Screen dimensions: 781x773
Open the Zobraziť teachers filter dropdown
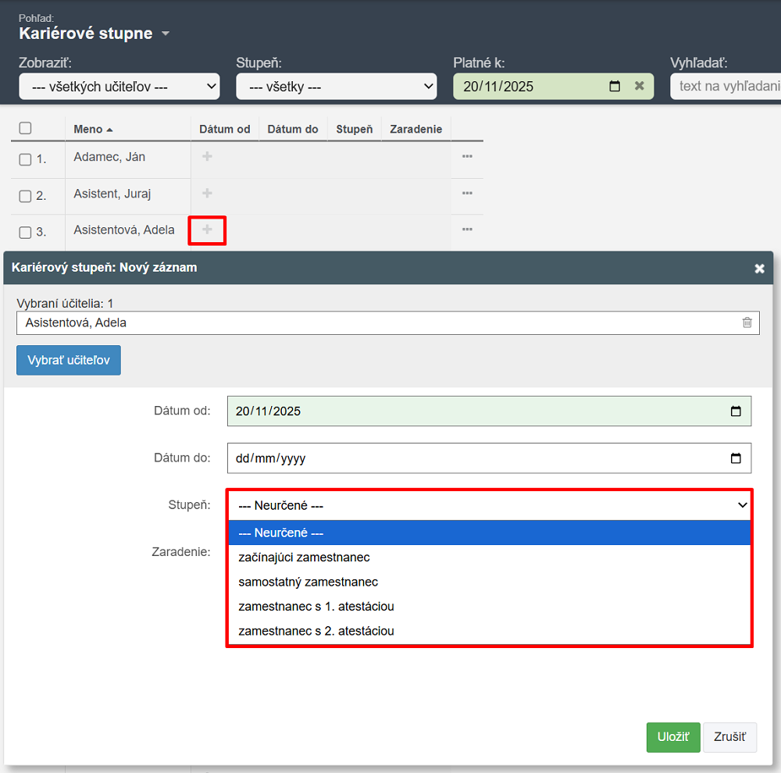[x=119, y=87]
